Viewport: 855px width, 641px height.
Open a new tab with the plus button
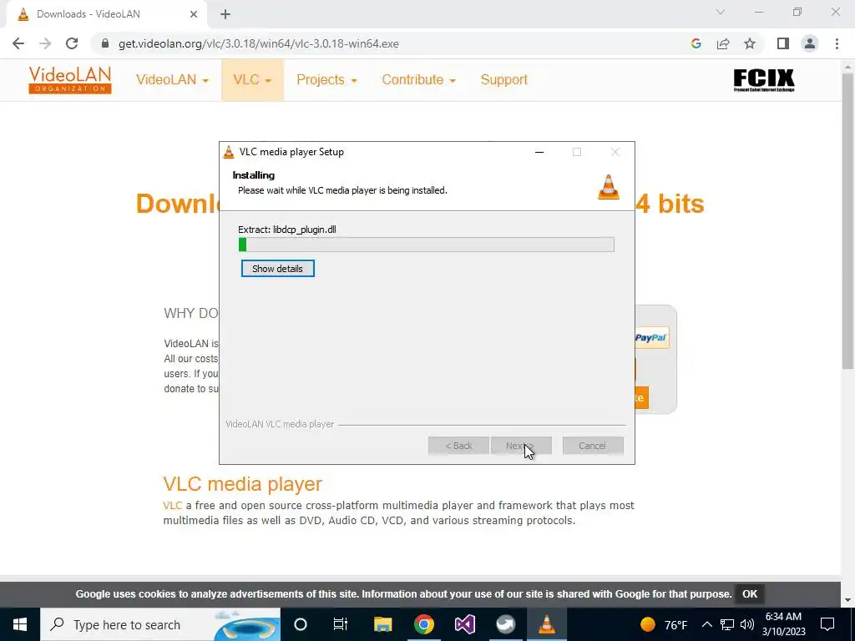225,15
